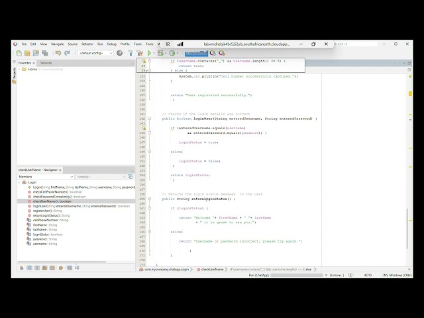Select the Favorites tab

point(25,63)
